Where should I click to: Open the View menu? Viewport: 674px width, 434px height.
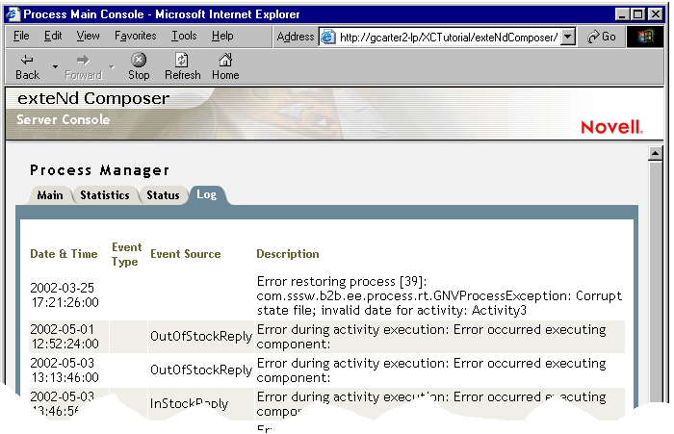[x=89, y=36]
